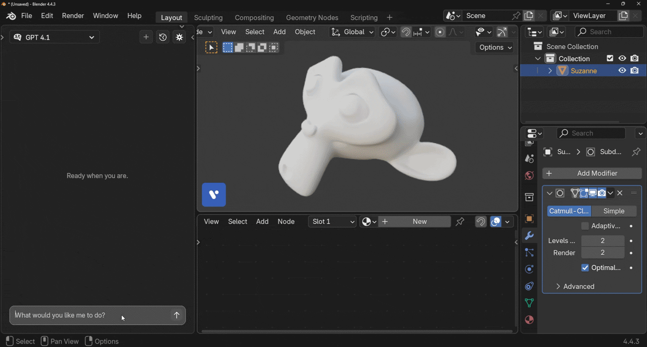
Task: Click the blue V add-on button in the viewport
Action: point(214,195)
